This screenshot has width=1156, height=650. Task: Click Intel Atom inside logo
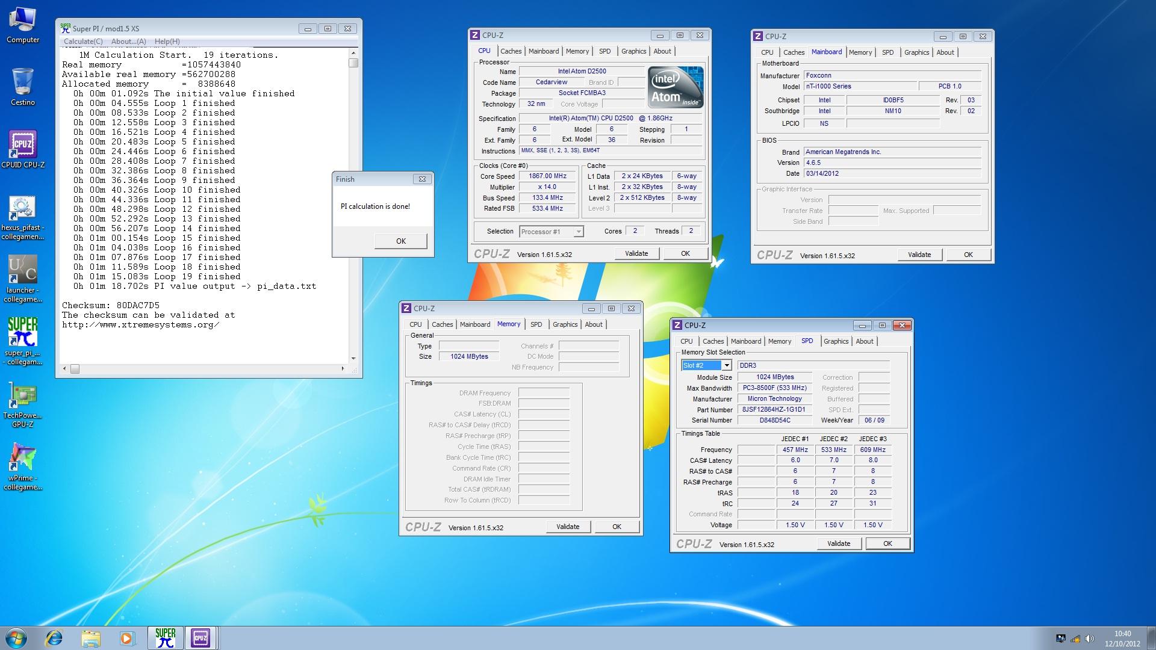pos(676,87)
